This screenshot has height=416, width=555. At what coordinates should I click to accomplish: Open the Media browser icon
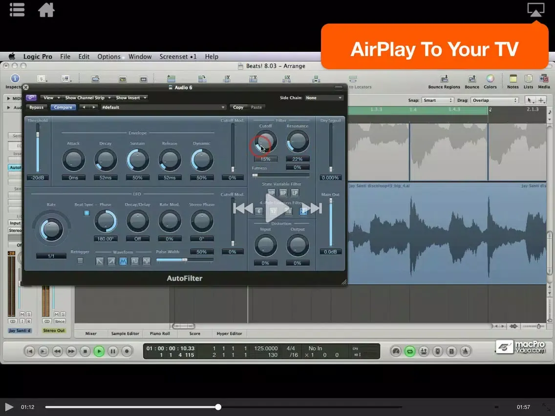pos(544,80)
